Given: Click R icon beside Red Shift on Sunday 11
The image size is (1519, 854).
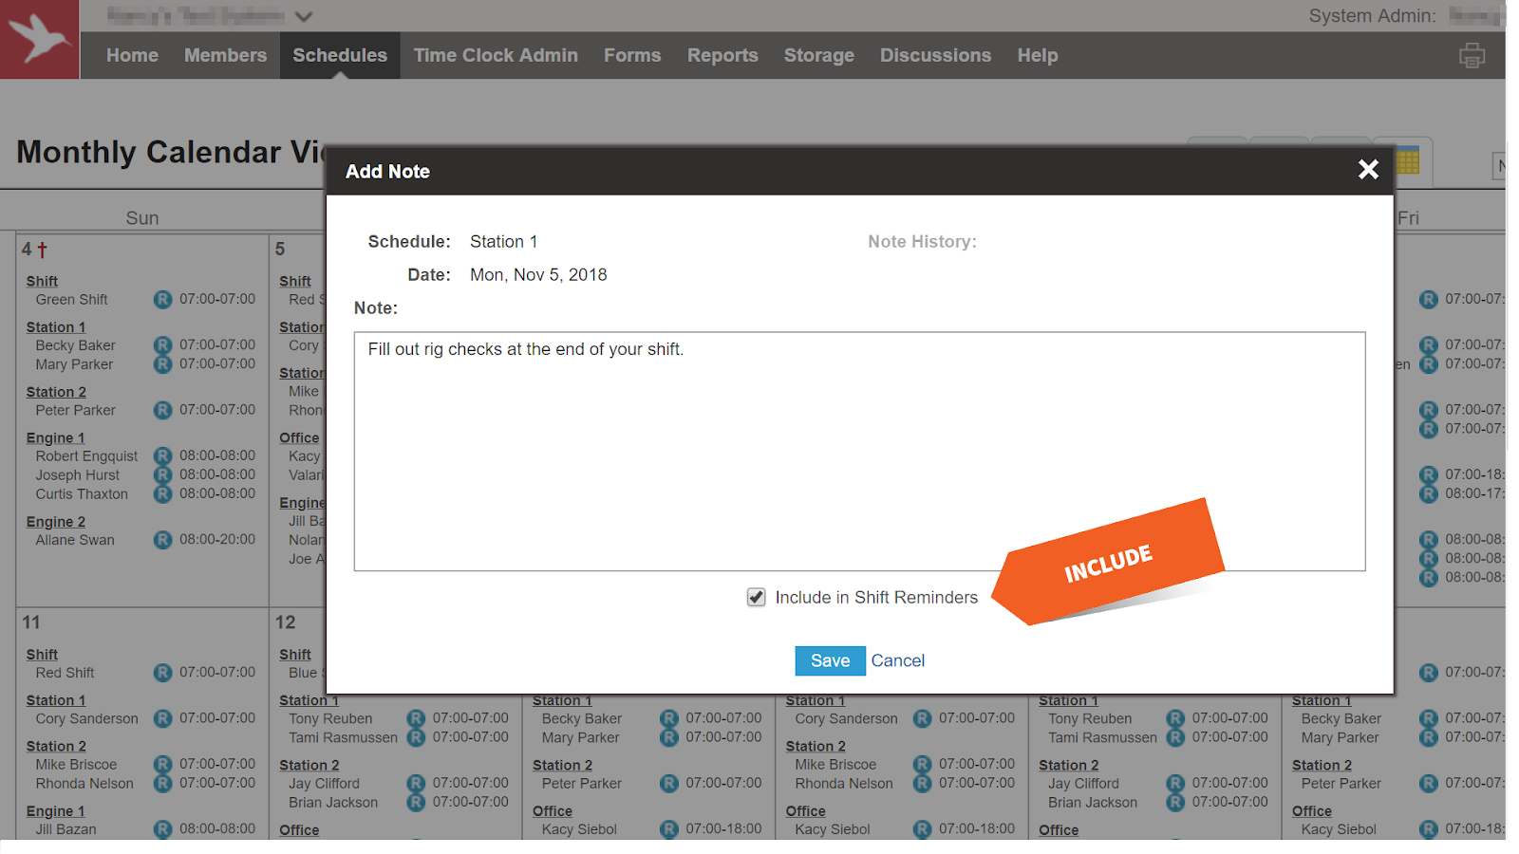Looking at the screenshot, I should point(163,673).
